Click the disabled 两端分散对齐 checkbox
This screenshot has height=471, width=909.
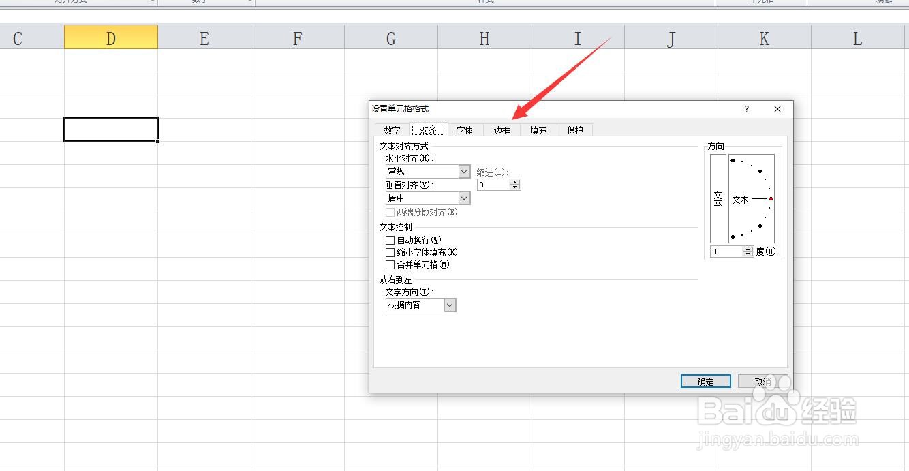click(390, 212)
